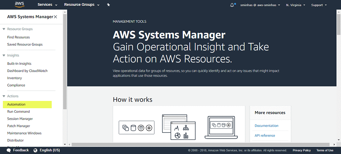Collapse the Insights sidebar section
341x154 pixels.
coord(4,56)
